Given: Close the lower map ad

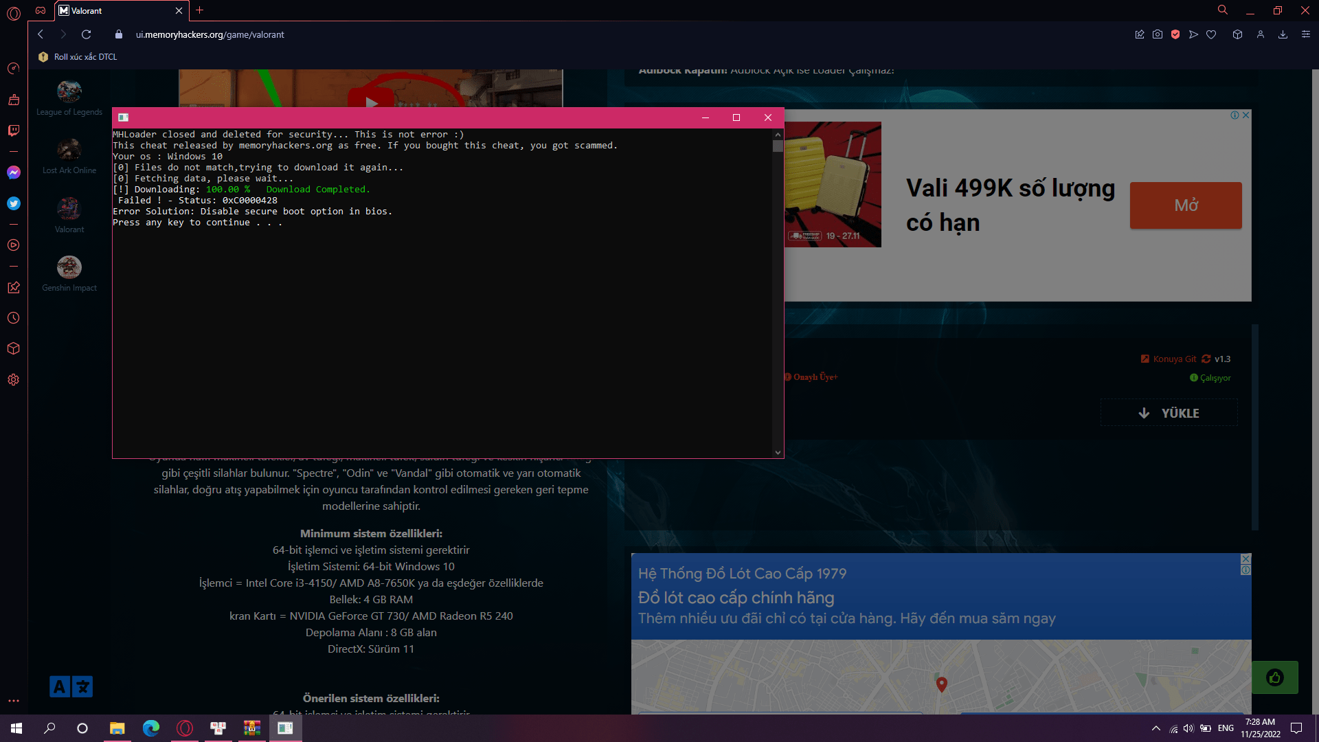Looking at the screenshot, I should click(x=1245, y=559).
